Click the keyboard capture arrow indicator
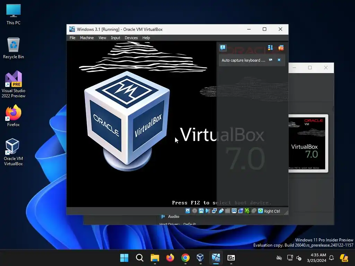The height and width of the screenshot is (266, 355). point(260,211)
